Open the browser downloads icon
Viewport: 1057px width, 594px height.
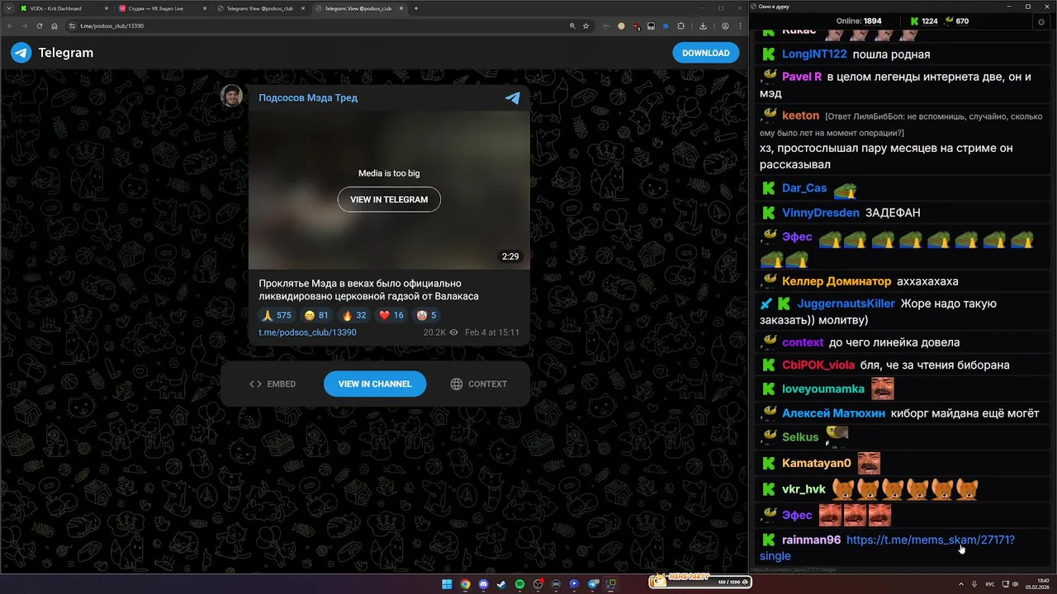(x=701, y=26)
